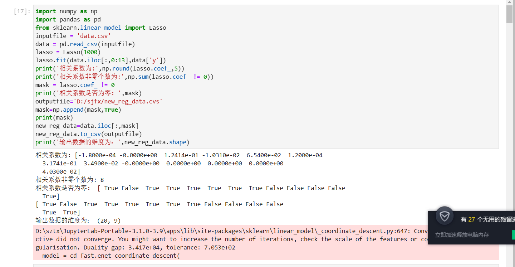Grab the vertical scrollbar thumb
The image size is (515, 267).
(x=509, y=14)
